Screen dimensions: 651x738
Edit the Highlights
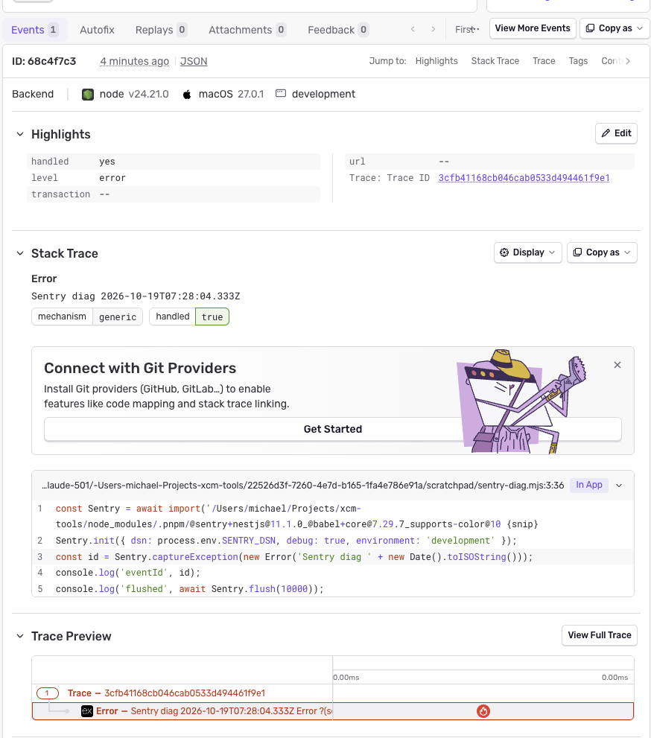pos(616,133)
